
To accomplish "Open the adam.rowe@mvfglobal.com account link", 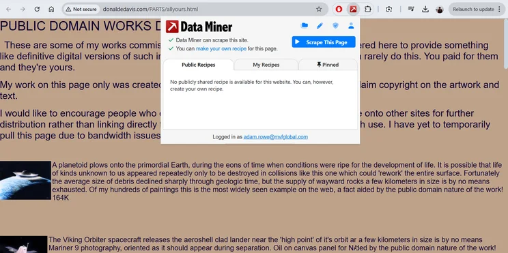I will [276, 137].
